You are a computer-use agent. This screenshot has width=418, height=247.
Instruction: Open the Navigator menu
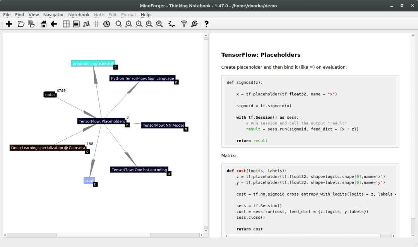53,15
